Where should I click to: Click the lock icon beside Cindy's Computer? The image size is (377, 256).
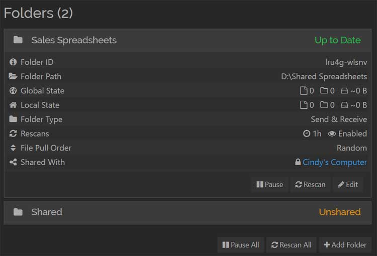pyautogui.click(x=298, y=162)
